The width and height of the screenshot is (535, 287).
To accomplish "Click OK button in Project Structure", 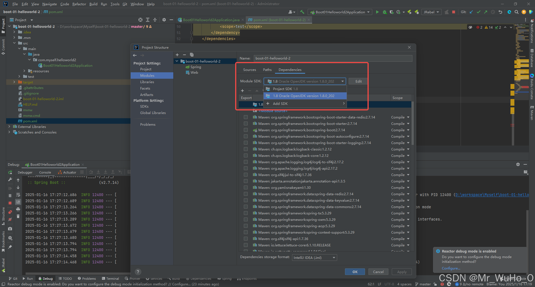I will pyautogui.click(x=355, y=272).
